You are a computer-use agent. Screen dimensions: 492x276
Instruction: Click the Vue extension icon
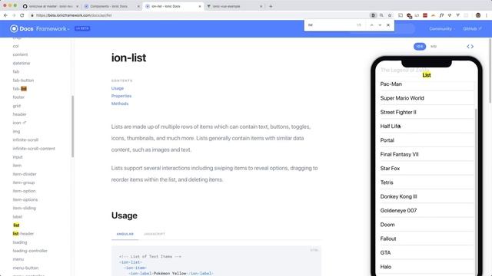pyautogui.click(x=458, y=15)
